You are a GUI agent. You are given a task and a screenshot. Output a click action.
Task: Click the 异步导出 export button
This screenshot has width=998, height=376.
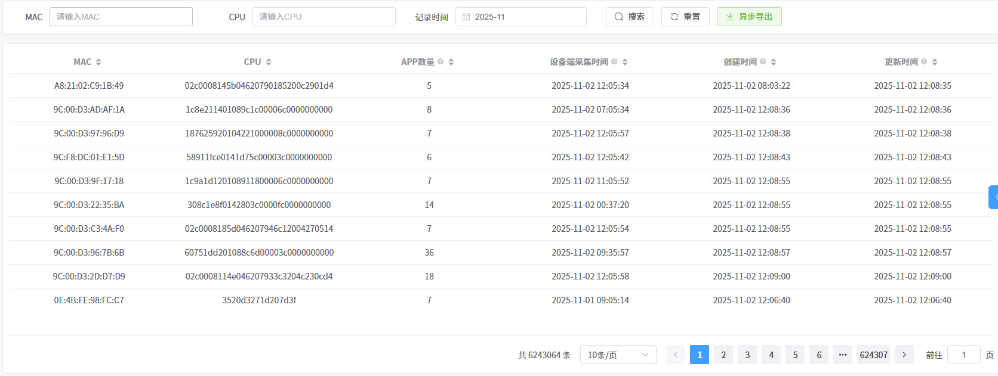749,17
